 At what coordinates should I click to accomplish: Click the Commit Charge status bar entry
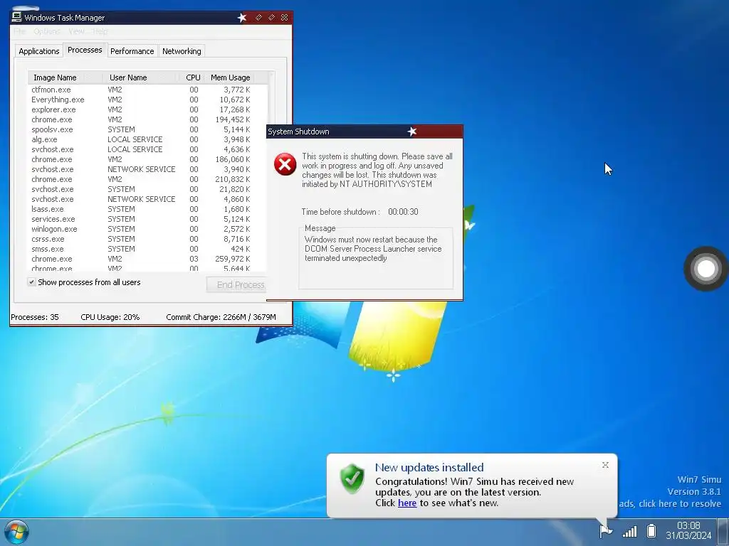tap(221, 317)
